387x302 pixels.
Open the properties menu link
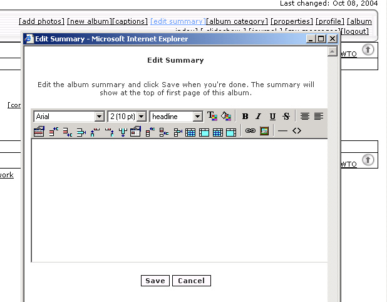coord(292,21)
